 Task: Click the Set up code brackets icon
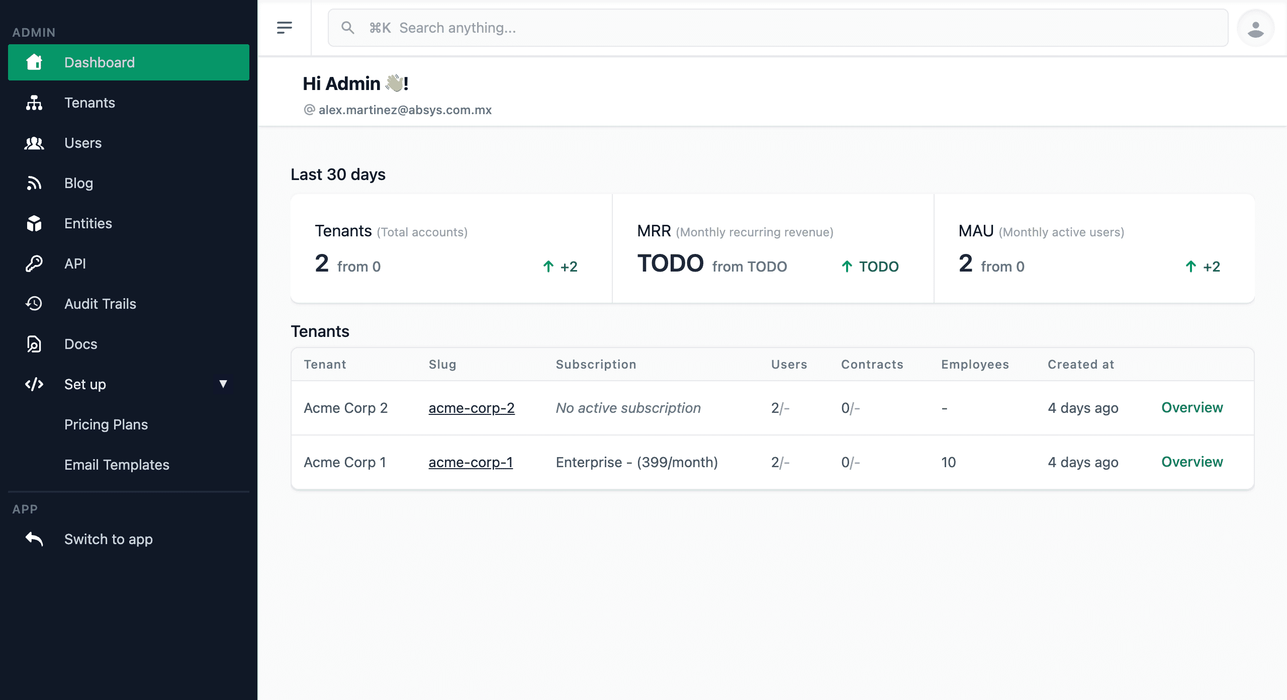34,384
